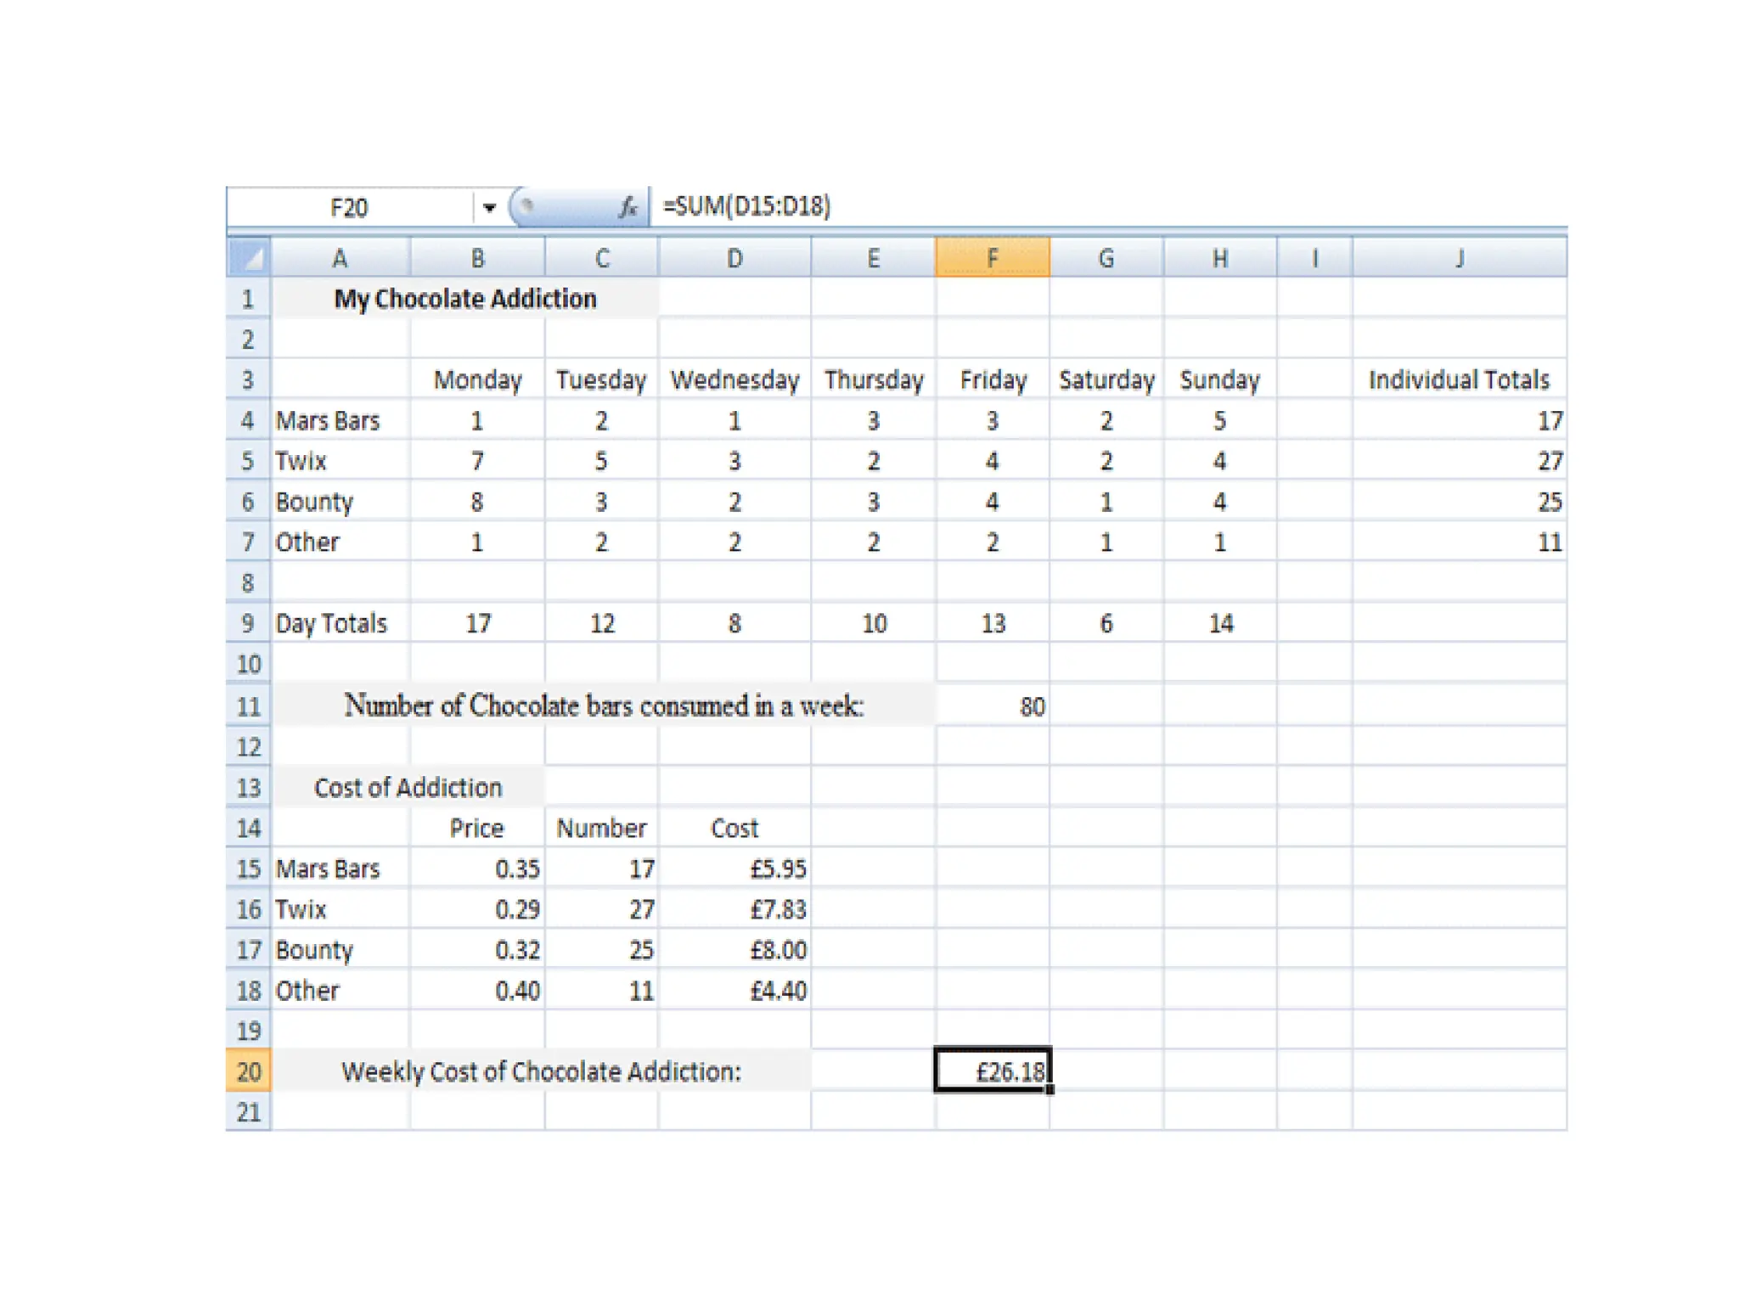
Task: Click the cell showing 80 bars total
Action: (x=992, y=705)
